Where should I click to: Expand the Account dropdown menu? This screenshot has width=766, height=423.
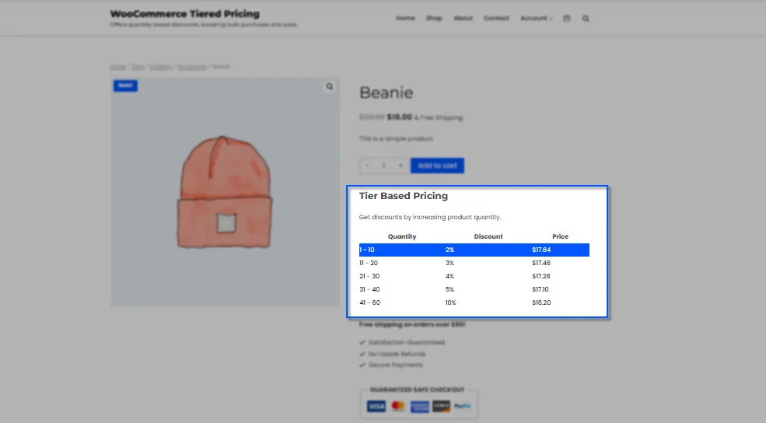(537, 18)
